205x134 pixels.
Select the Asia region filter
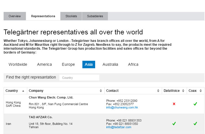[x=89, y=64]
